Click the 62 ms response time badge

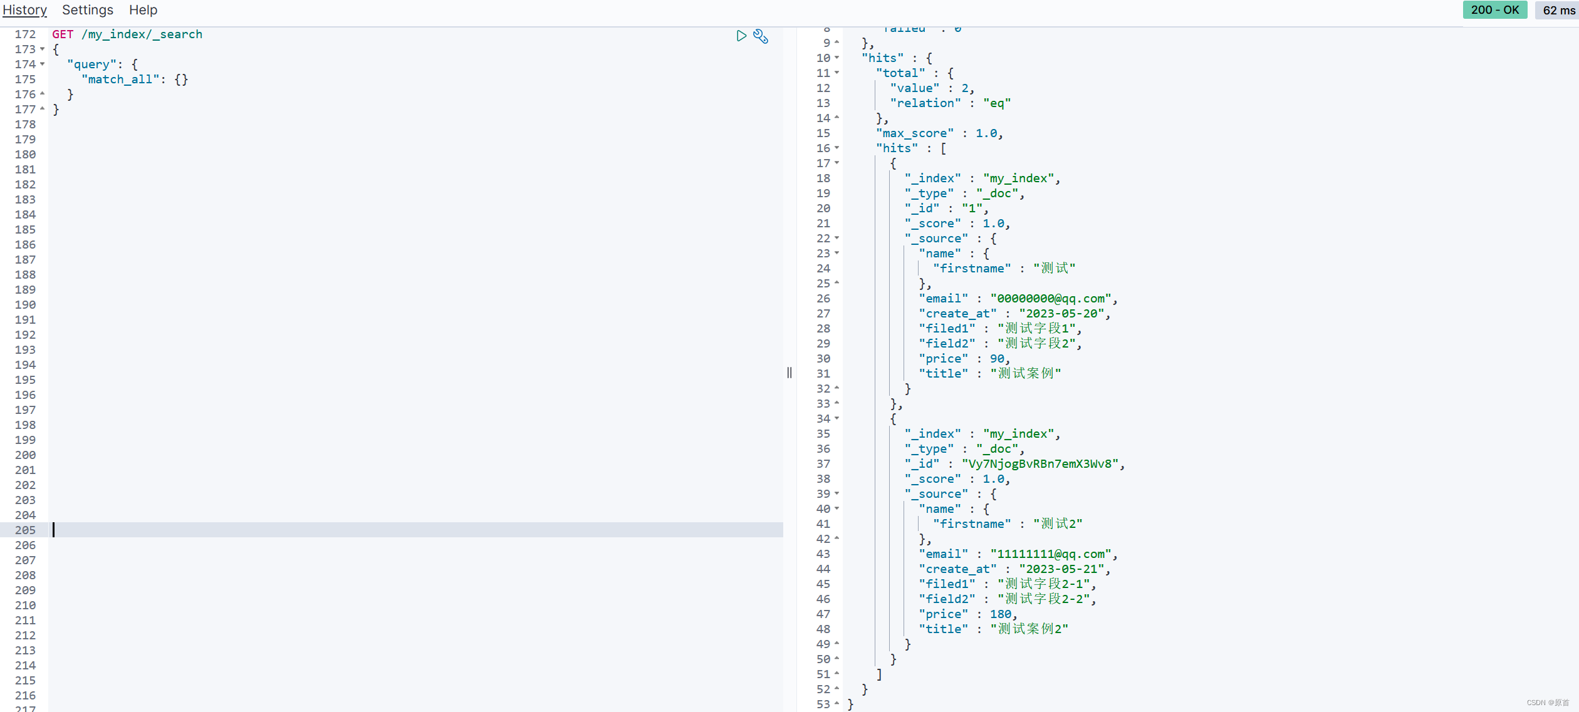pyautogui.click(x=1558, y=10)
